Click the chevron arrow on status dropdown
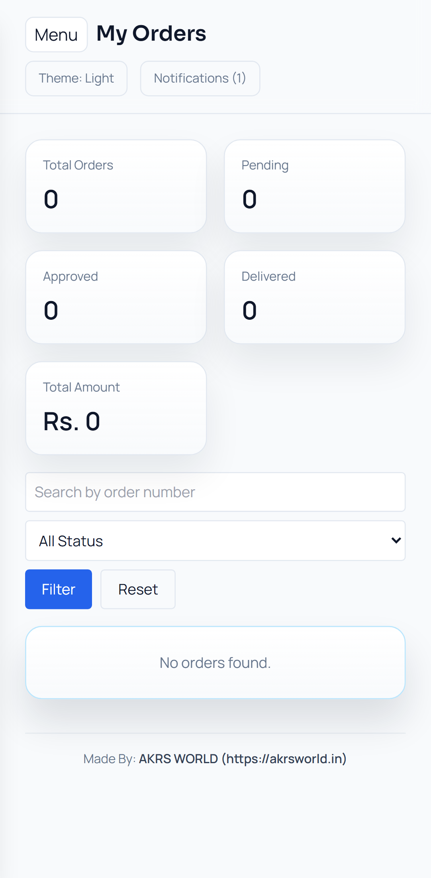The height and width of the screenshot is (878, 431). pyautogui.click(x=396, y=541)
